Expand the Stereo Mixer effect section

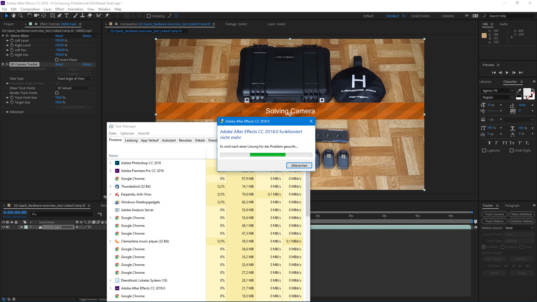3,36
